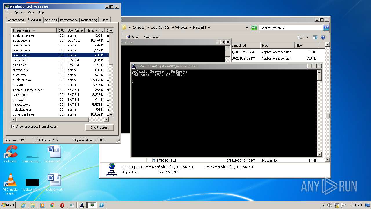Switch to the nslookup taskbar button
Viewport: 371px width, 209px height.
pos(82,205)
